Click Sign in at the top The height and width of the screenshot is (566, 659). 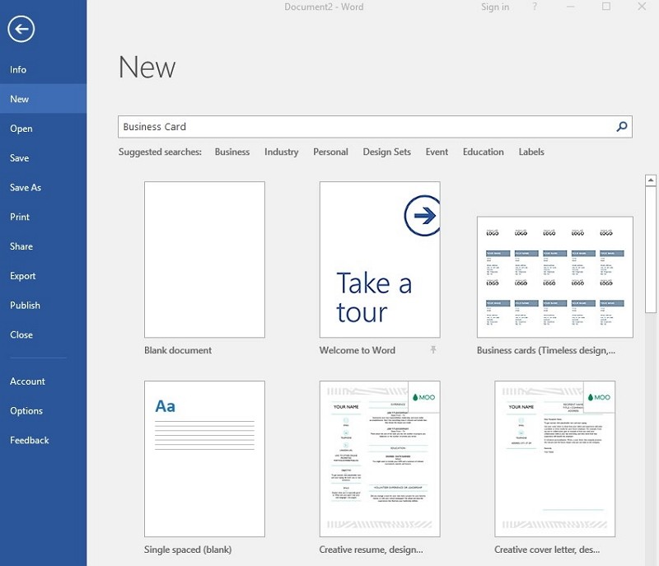[x=495, y=7]
